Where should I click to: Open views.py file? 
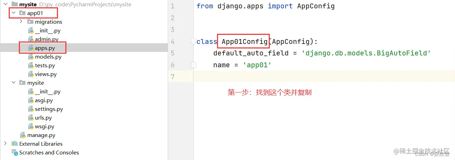(46, 74)
